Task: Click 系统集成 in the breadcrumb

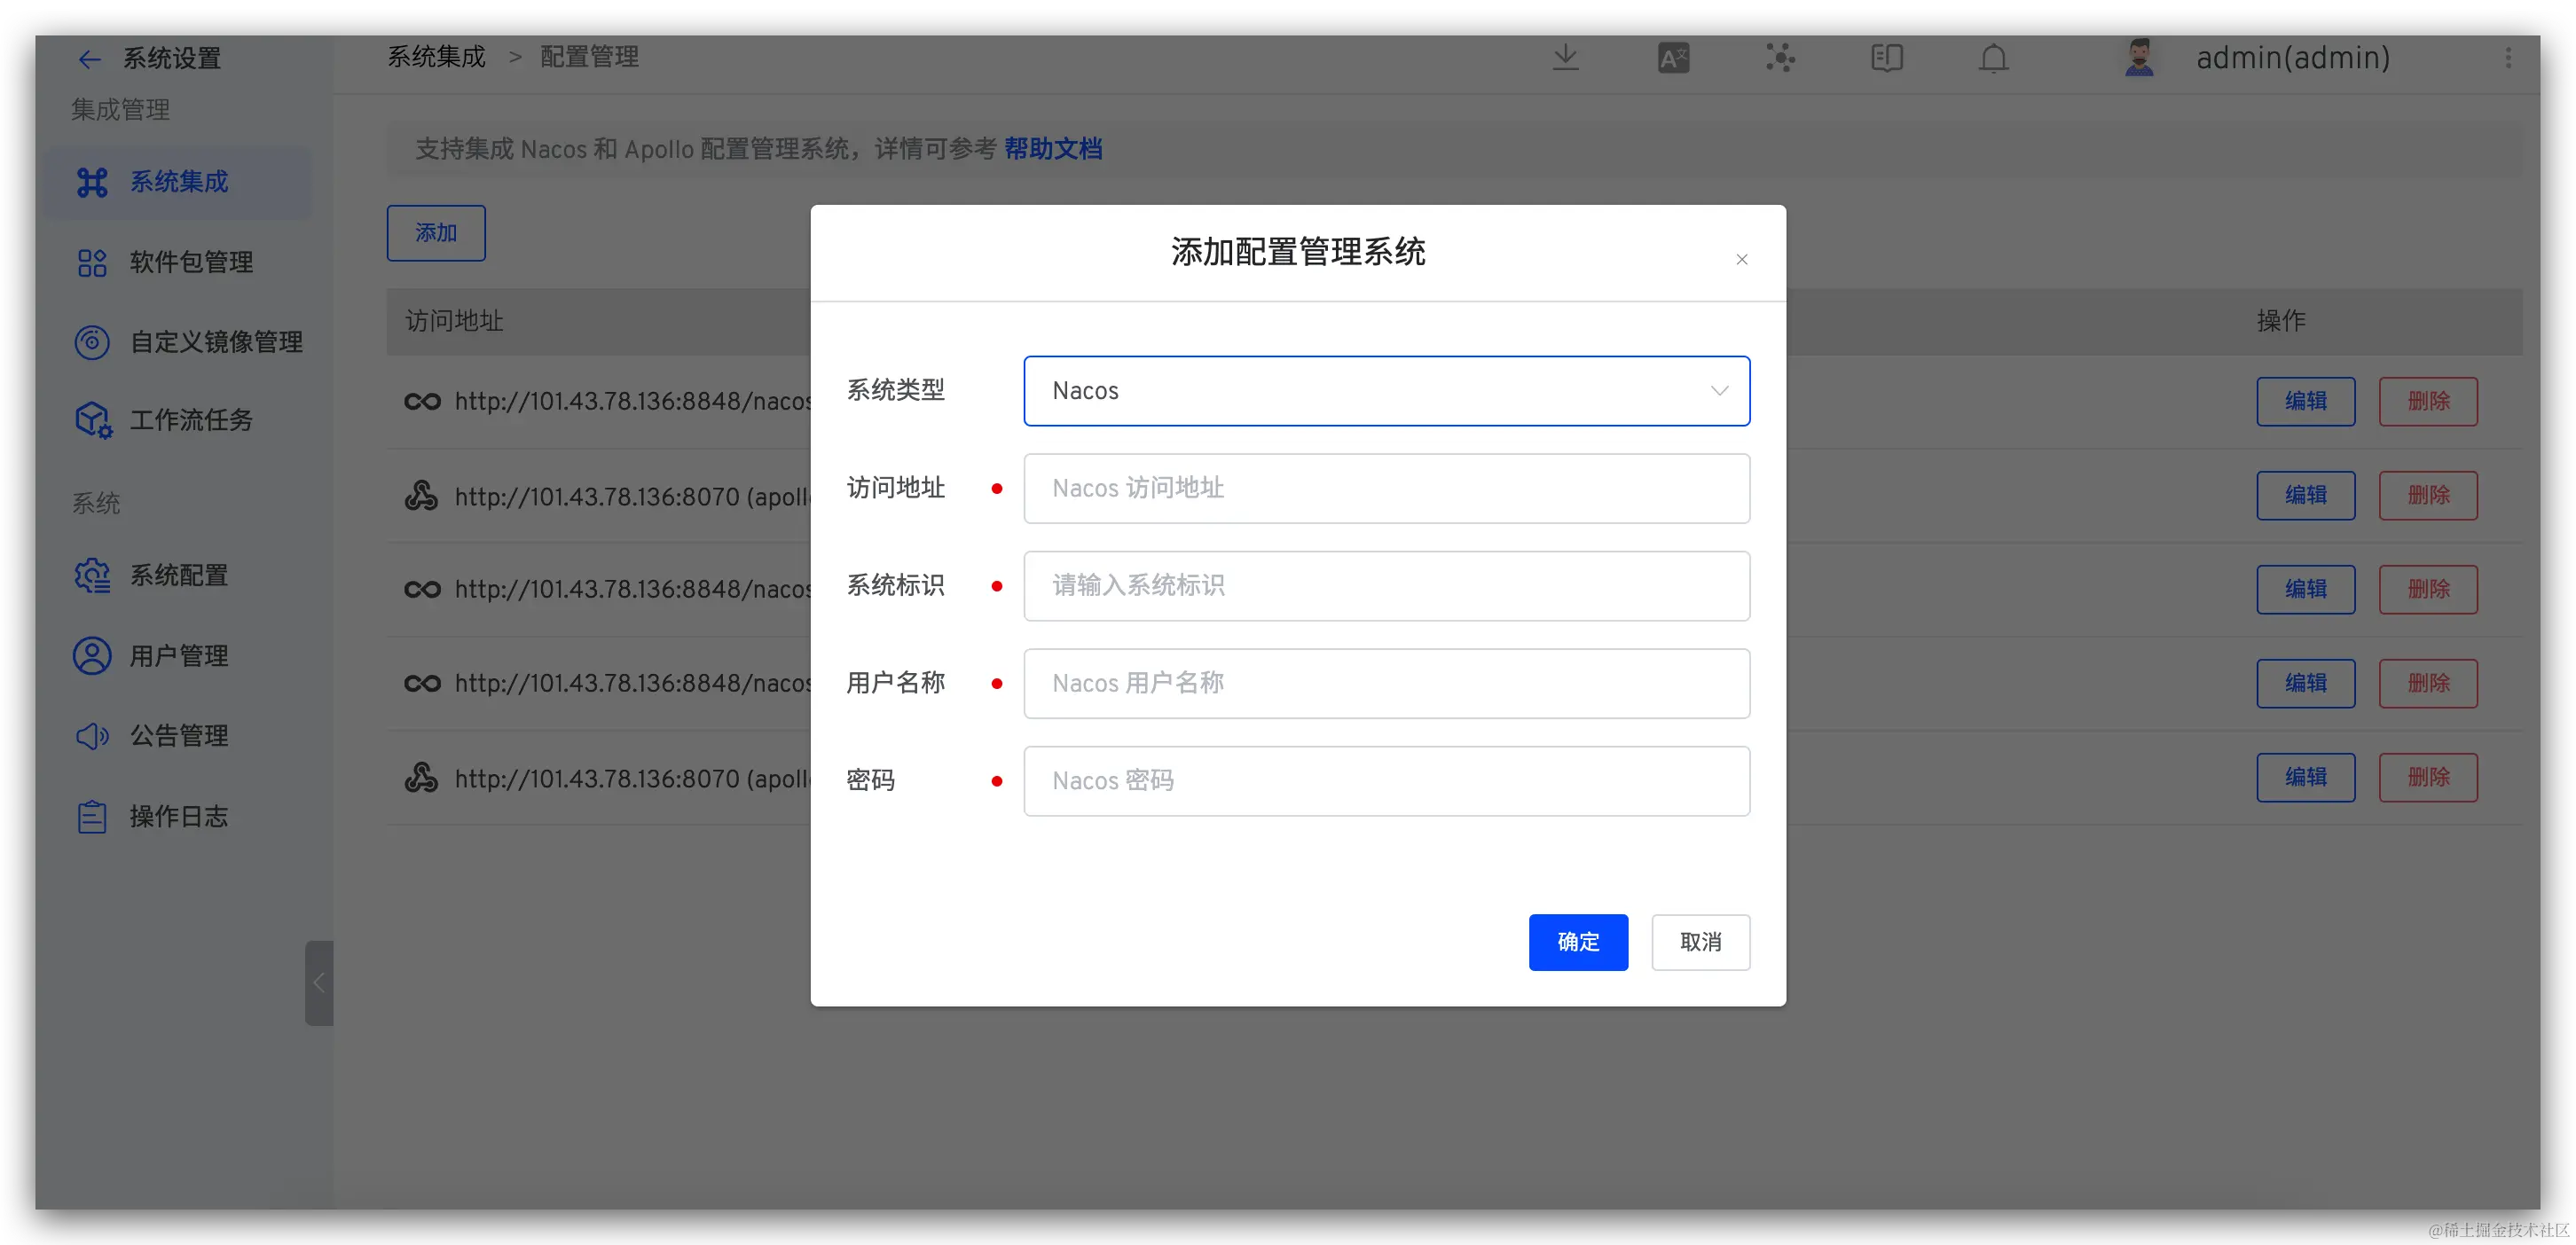Action: [436, 57]
